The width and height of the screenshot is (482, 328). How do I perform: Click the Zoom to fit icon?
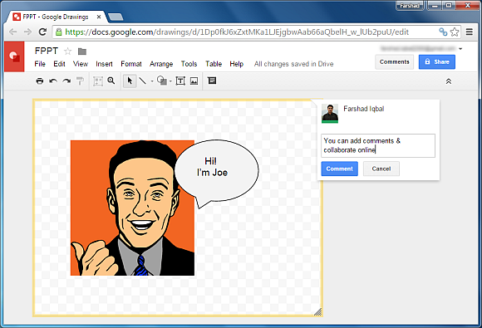click(x=98, y=81)
